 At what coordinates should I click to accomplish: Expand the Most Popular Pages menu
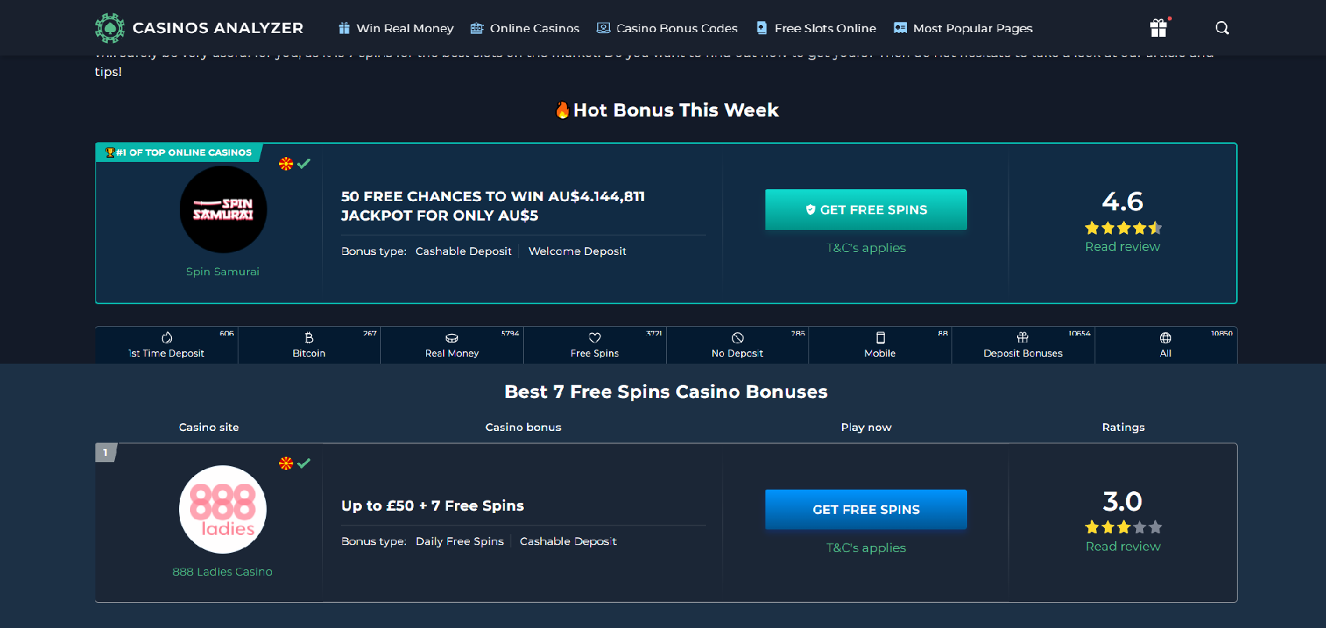[963, 28]
